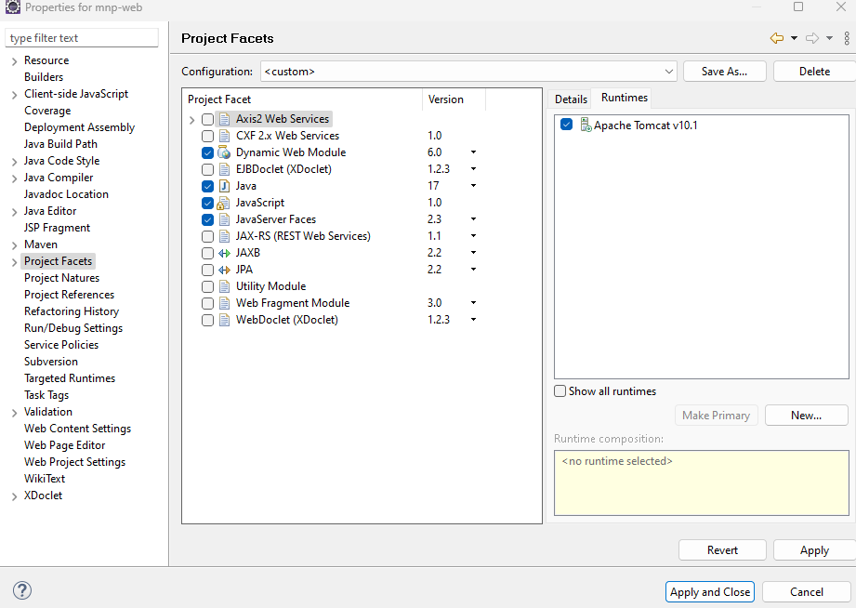The height and width of the screenshot is (608, 856).
Task: Select Targeted Runtimes in the tree
Action: (70, 378)
